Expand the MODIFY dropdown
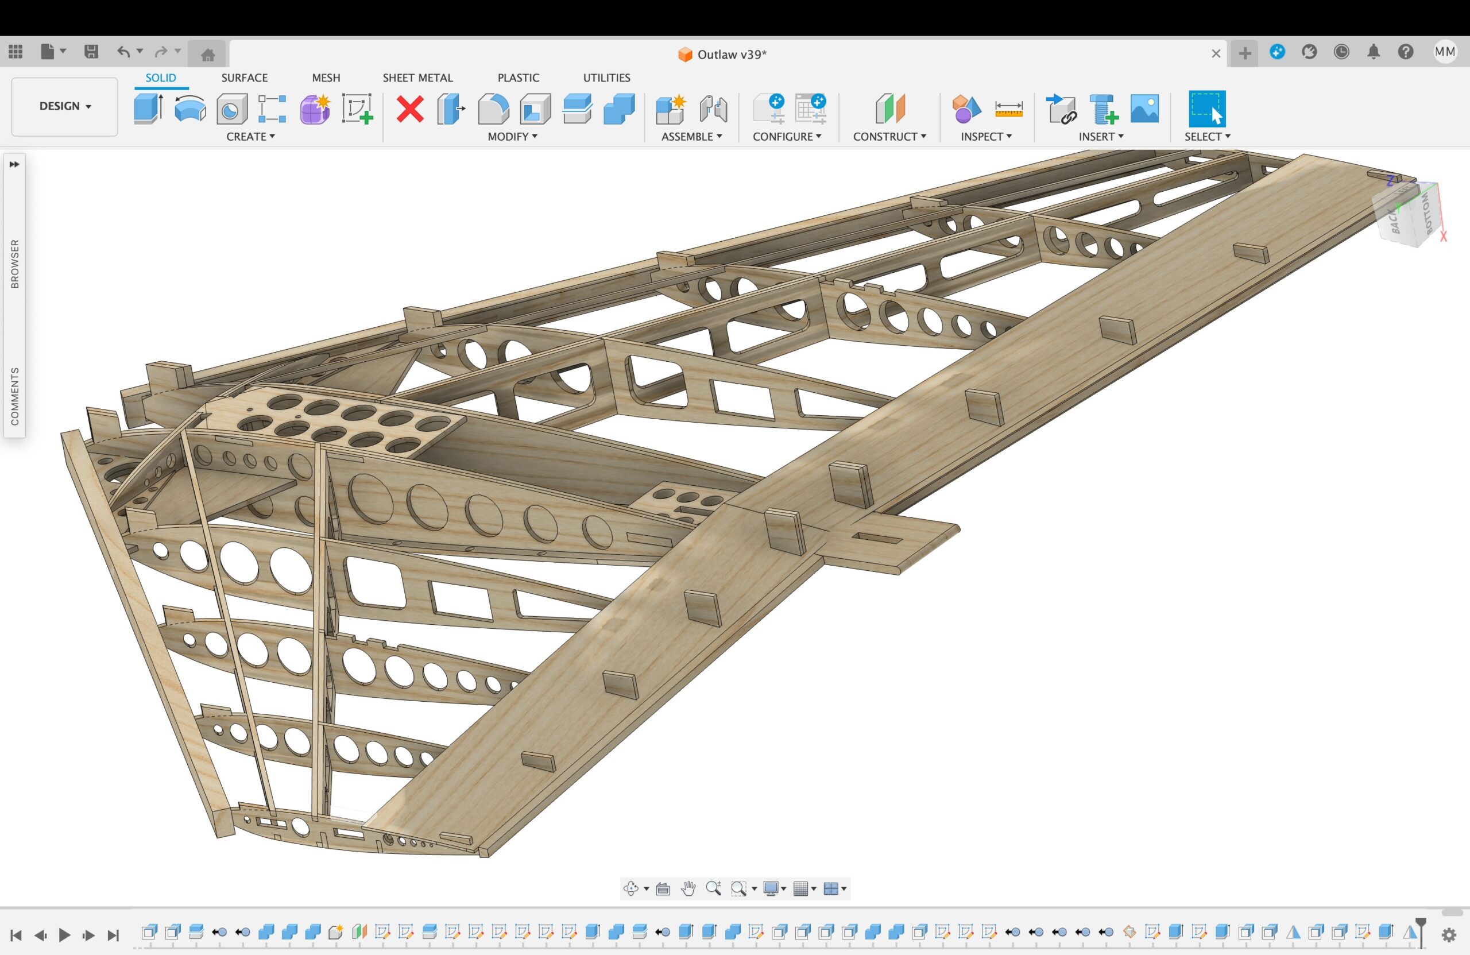This screenshot has width=1470, height=955. click(512, 137)
